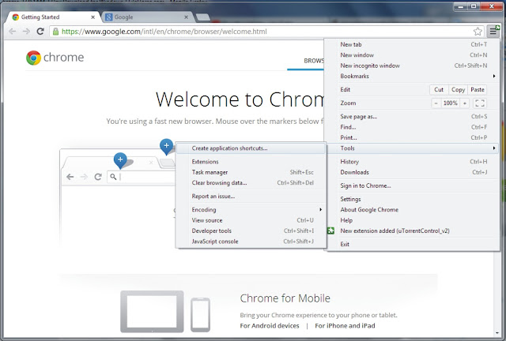Viewport: 506px width, 341px height.
Task: Select Clear browsing data...
Action: (251, 183)
